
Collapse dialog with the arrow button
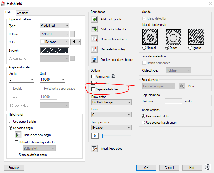208,167
